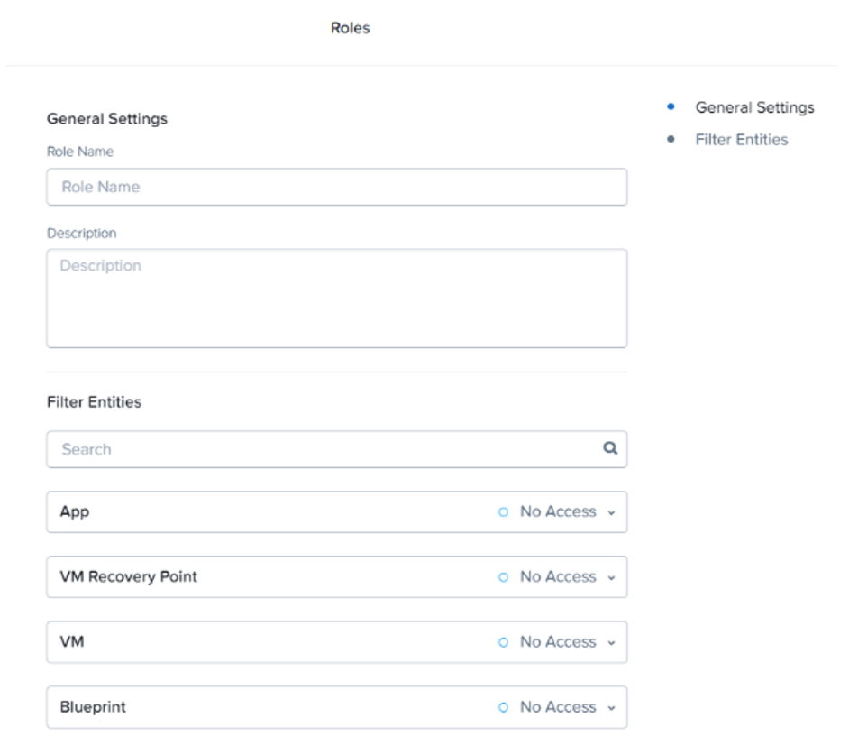This screenshot has height=736, width=858.
Task: Open the No Access dropdown for App
Action: 558,511
